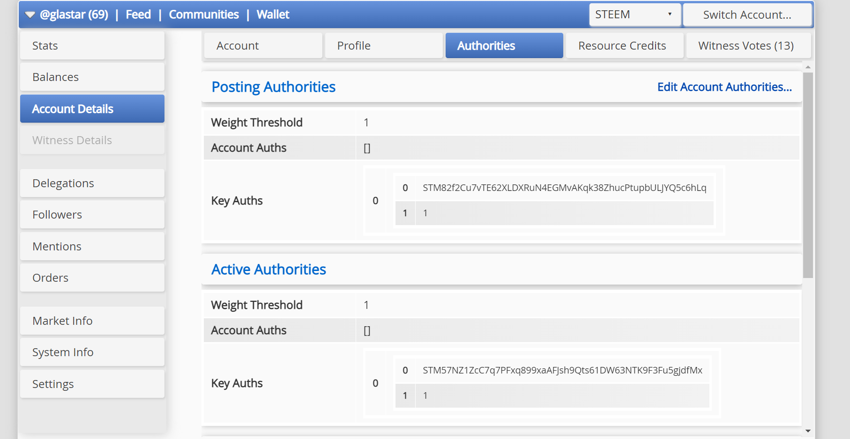Open Settings in the sidebar
The height and width of the screenshot is (439, 850).
click(x=92, y=384)
